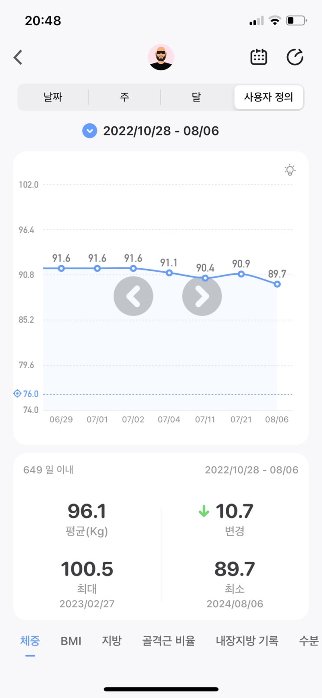The height and width of the screenshot is (698, 322).
Task: Tap the 76.0 goal target icon
Action: 17,394
